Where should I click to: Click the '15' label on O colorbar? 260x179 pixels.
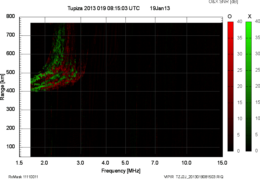[x=240, y=102]
